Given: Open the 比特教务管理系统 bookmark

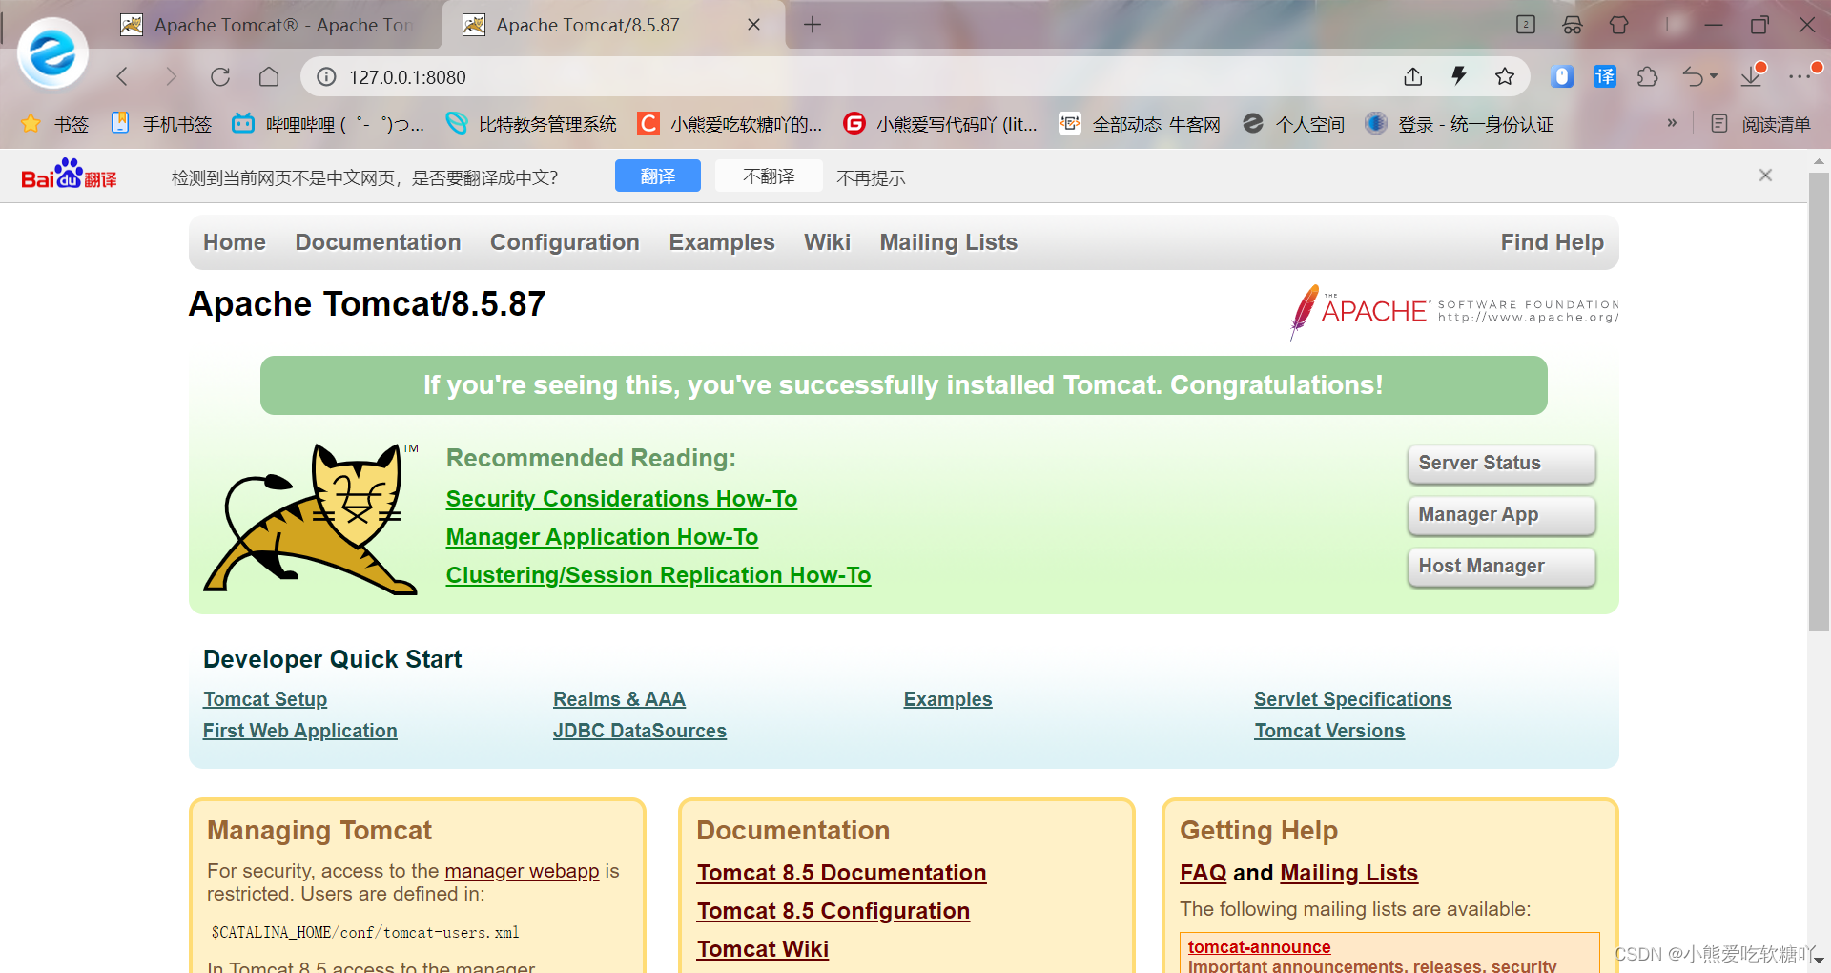Looking at the screenshot, I should [531, 124].
